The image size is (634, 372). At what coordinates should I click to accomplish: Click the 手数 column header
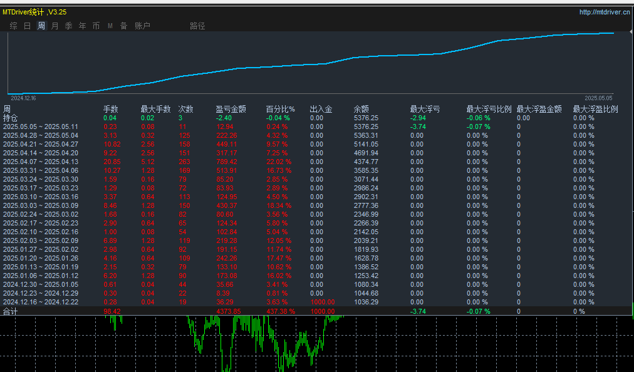110,109
